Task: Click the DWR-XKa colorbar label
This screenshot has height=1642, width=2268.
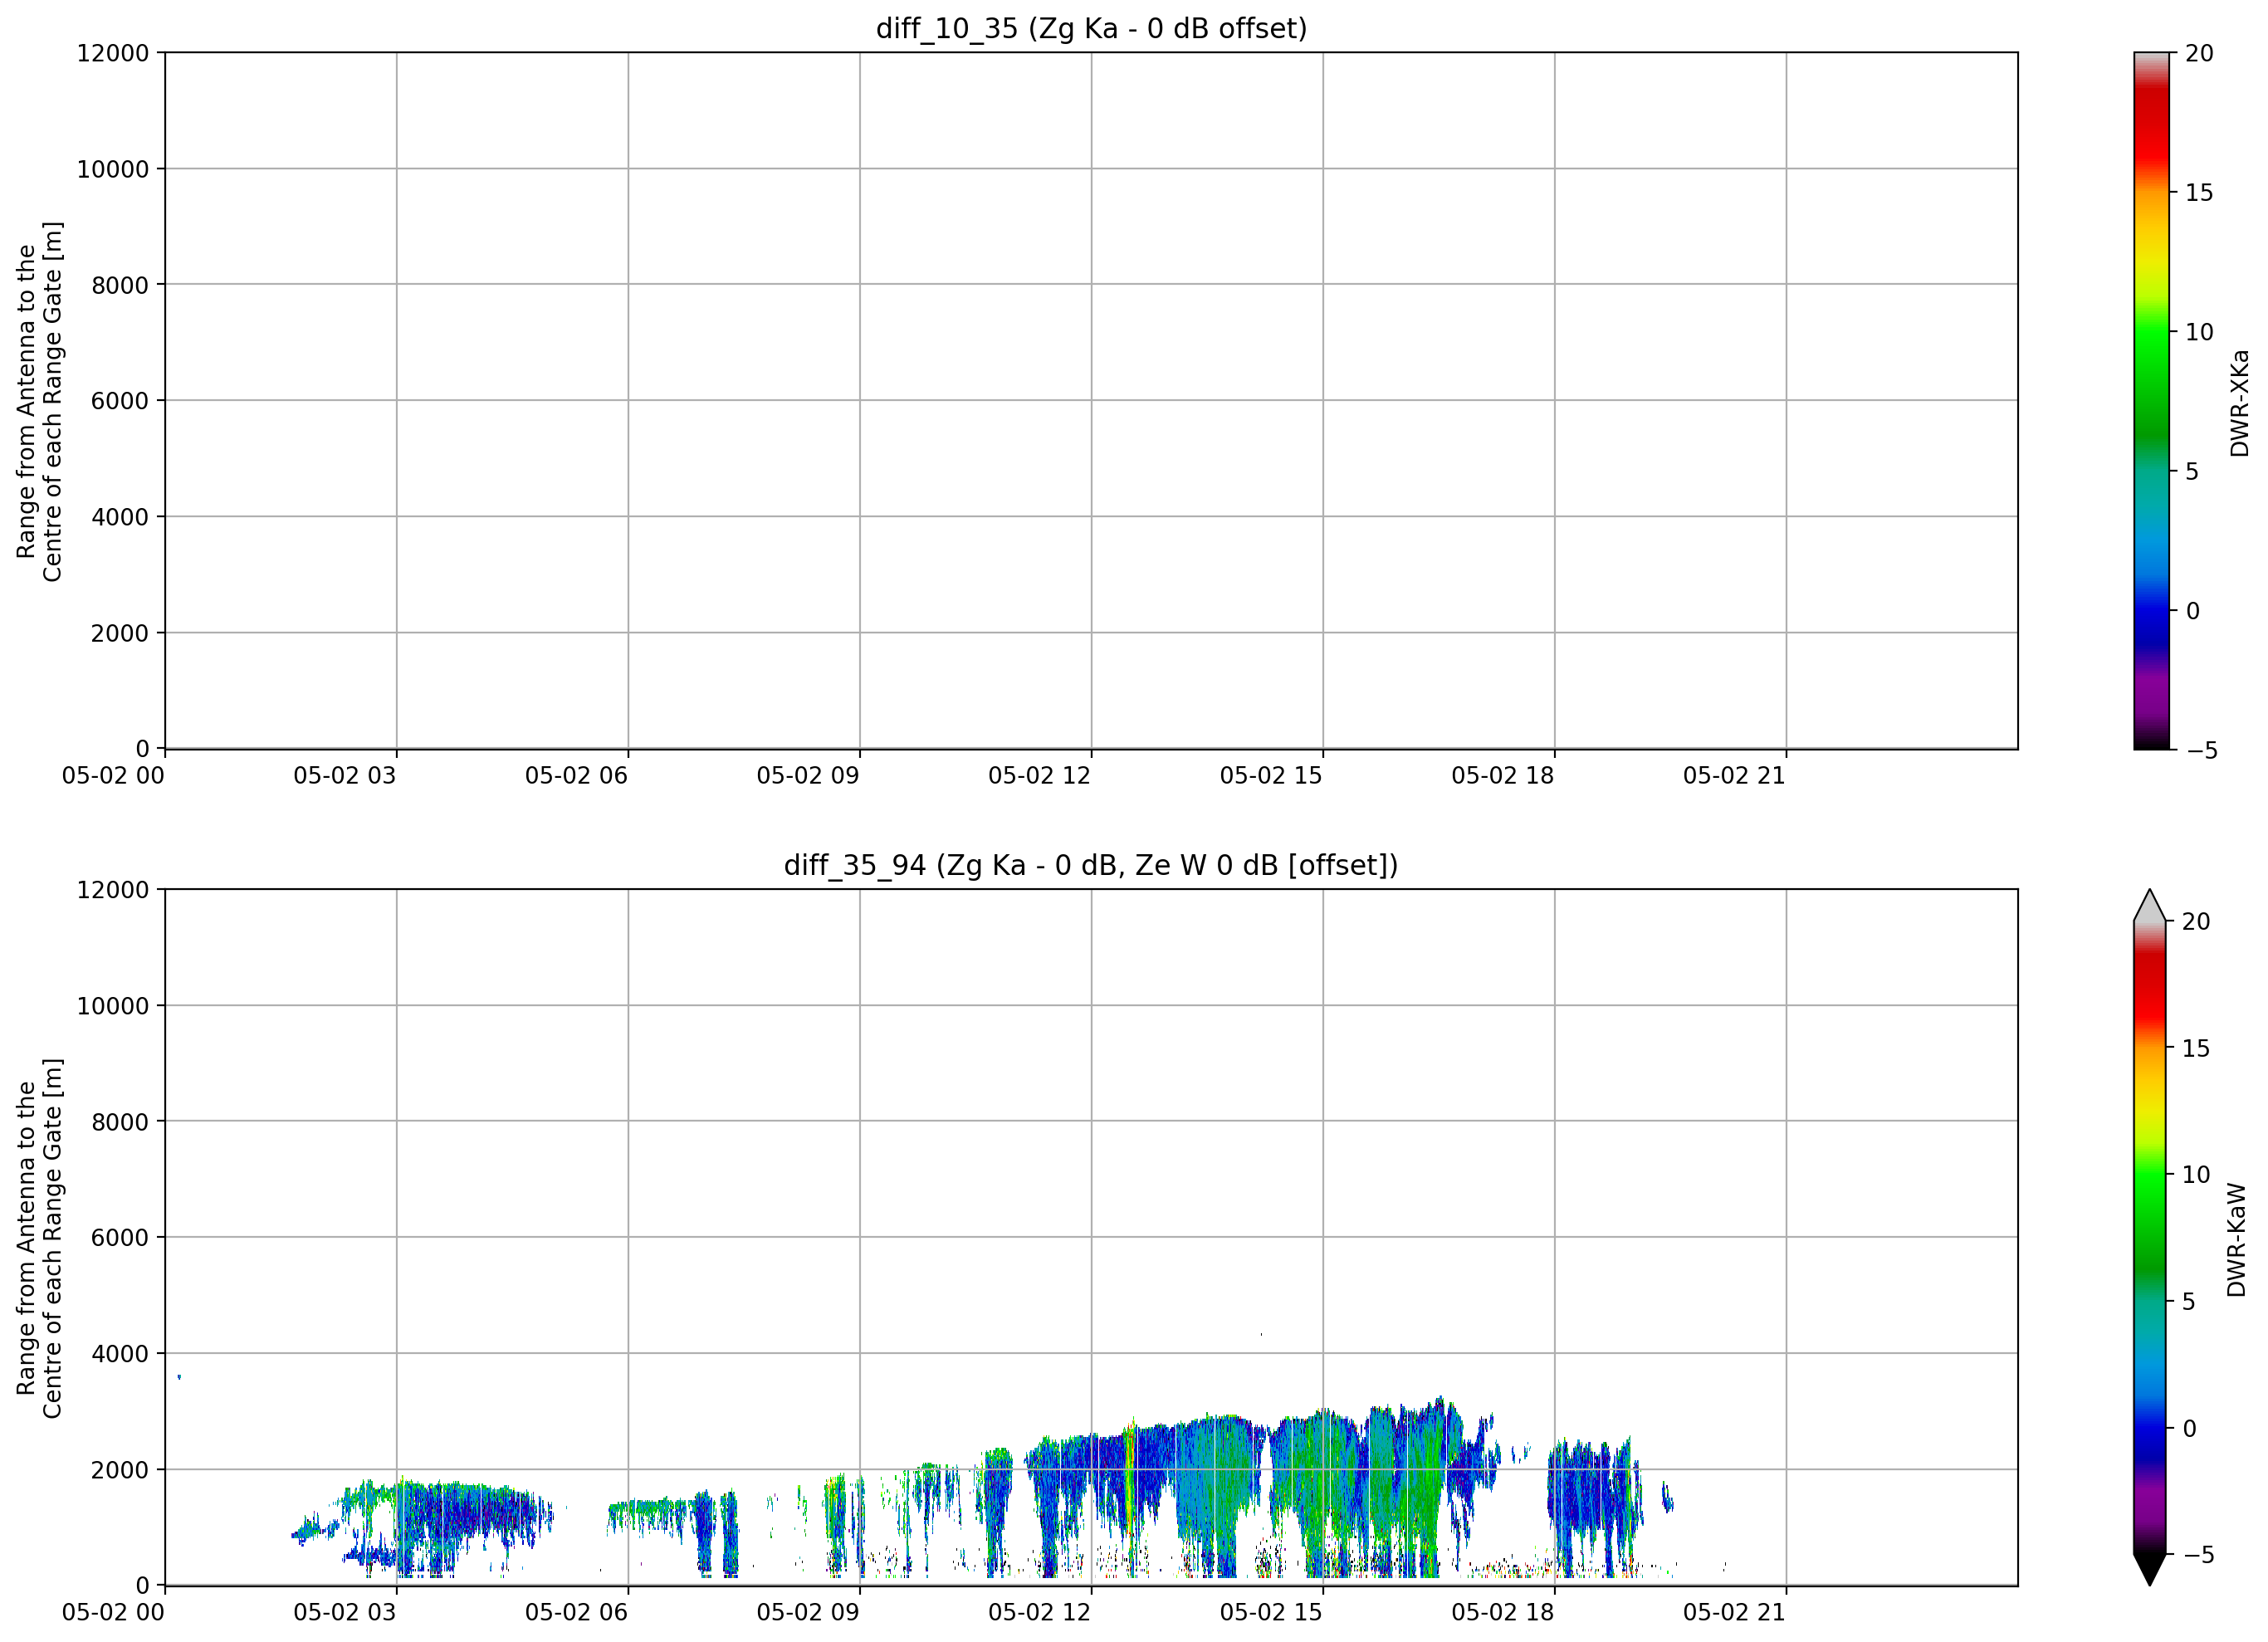Action: point(2239,403)
